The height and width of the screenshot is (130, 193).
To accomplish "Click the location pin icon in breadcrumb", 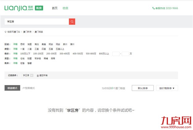I will (6, 32).
